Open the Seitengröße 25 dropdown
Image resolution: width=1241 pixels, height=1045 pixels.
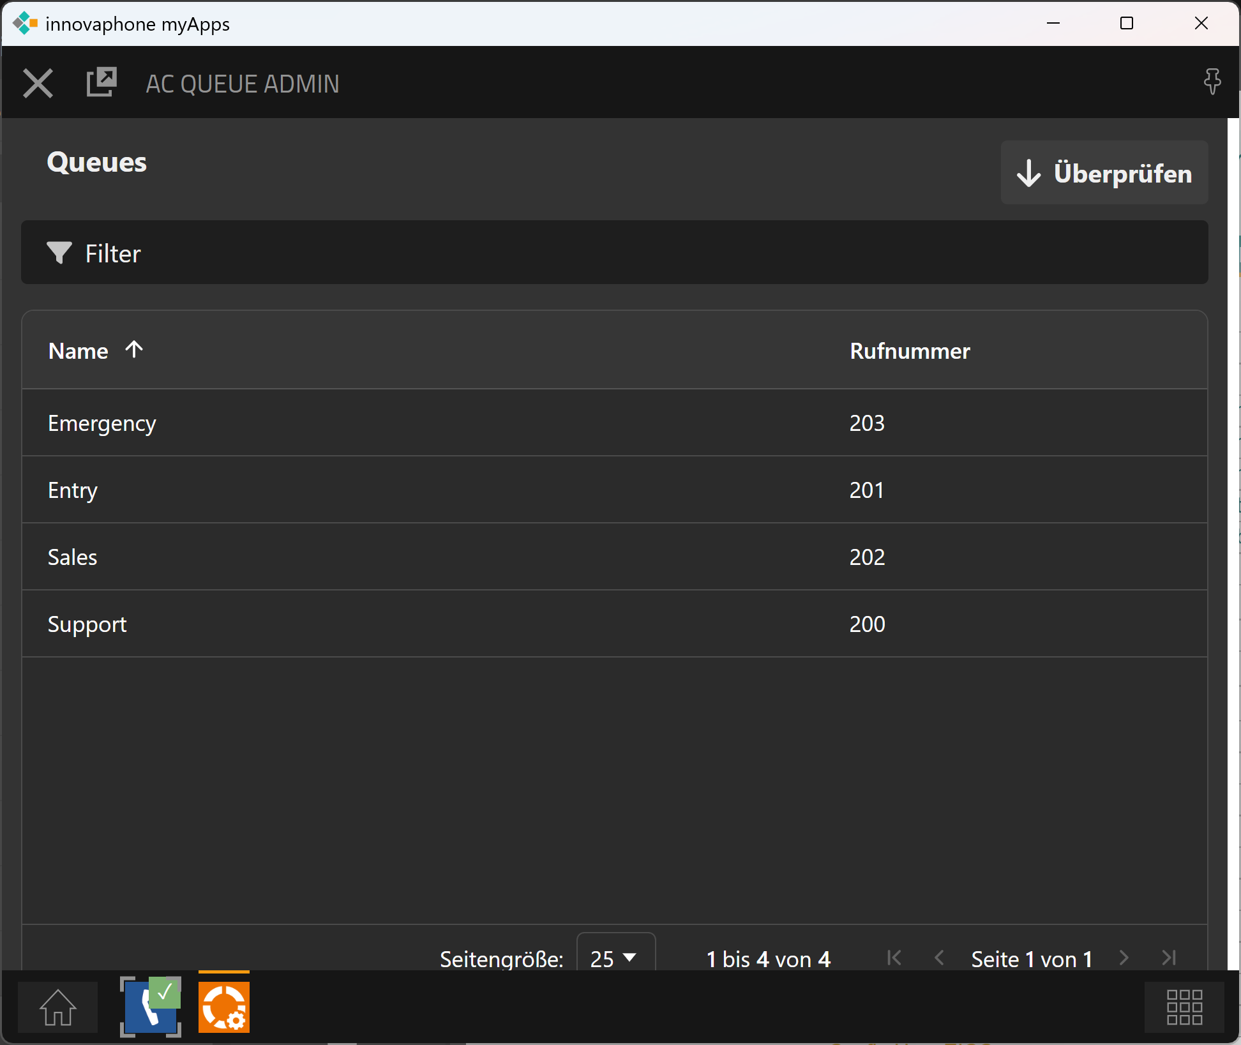pos(615,958)
